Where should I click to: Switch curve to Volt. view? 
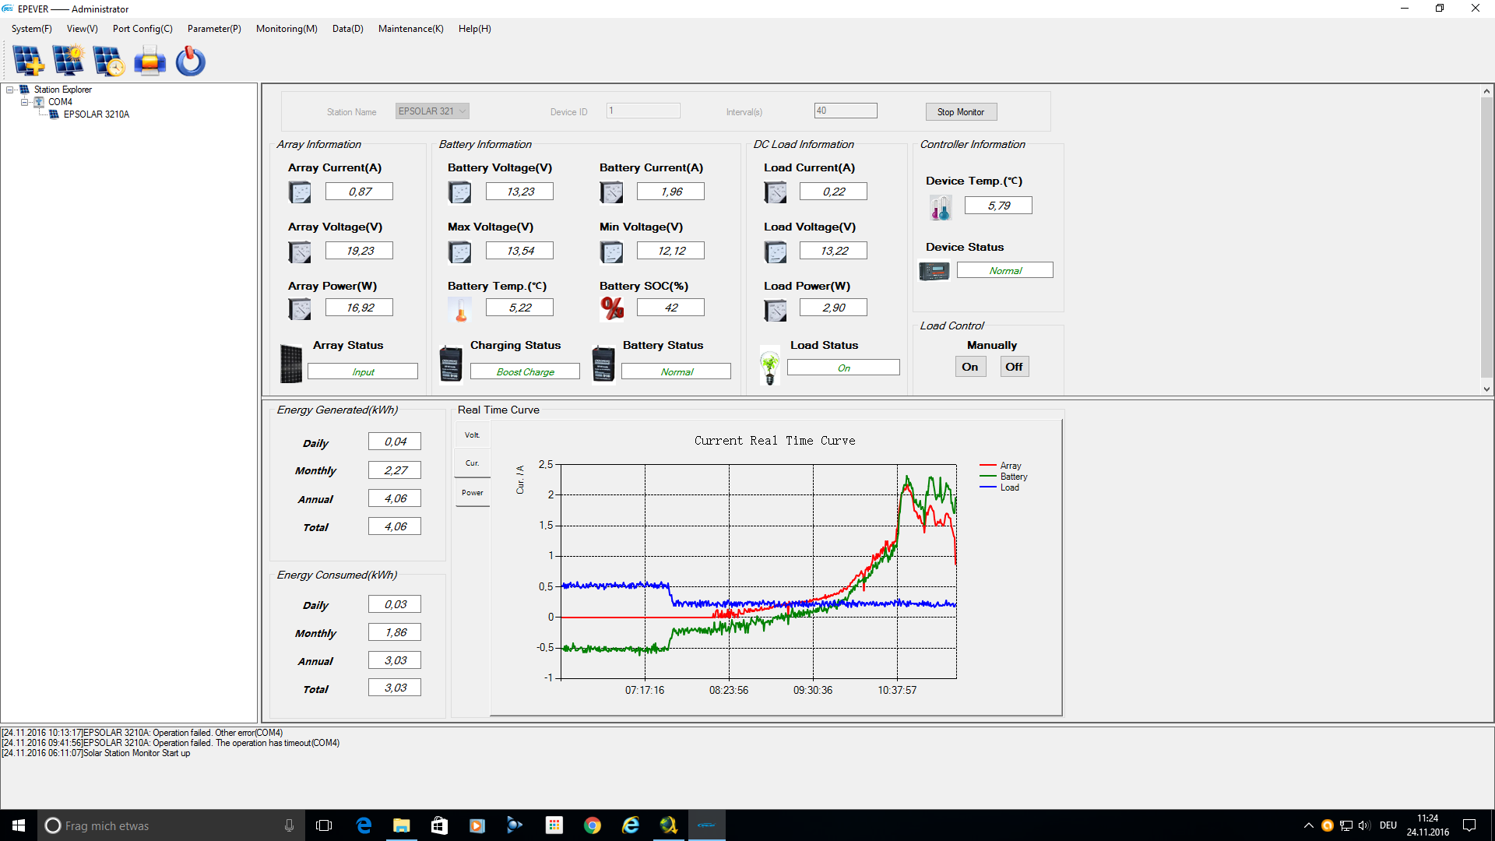click(472, 435)
